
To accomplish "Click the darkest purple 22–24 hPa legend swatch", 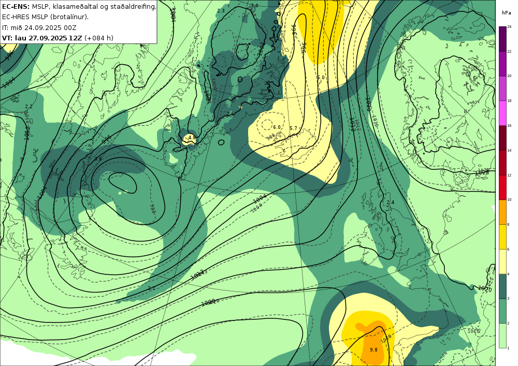I will [502, 39].
